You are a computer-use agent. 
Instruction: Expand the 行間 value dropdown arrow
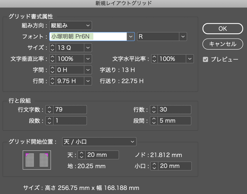(x=88, y=81)
